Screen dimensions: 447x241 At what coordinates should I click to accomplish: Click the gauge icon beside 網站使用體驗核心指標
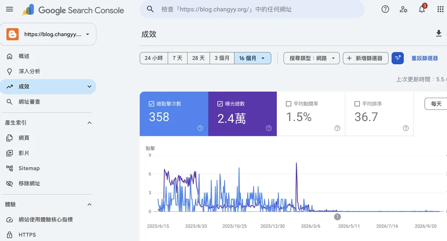[x=10, y=220]
